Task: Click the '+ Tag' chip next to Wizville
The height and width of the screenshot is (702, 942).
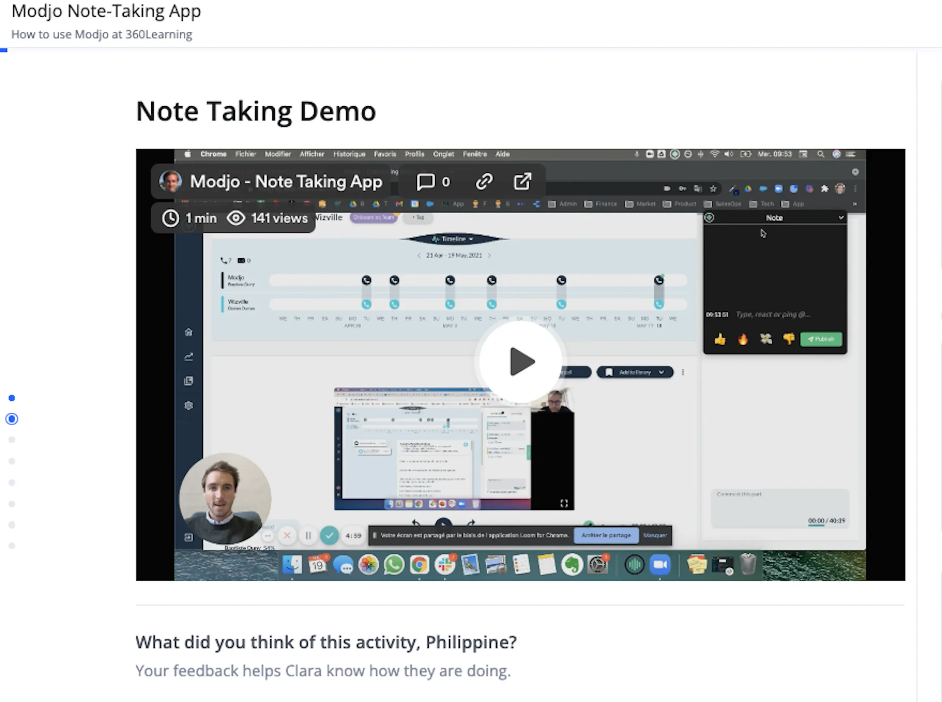Action: 418,217
